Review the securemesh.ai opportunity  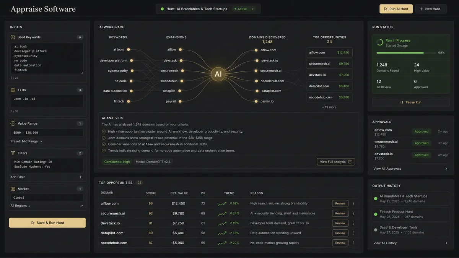(x=340, y=213)
